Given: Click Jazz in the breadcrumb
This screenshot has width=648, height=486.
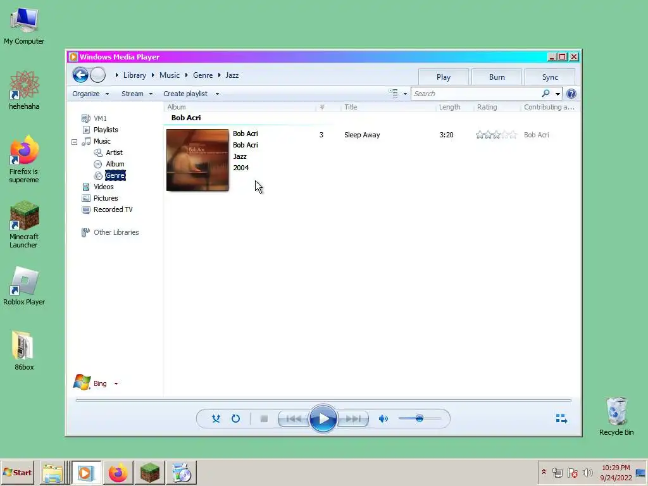Looking at the screenshot, I should 232,75.
